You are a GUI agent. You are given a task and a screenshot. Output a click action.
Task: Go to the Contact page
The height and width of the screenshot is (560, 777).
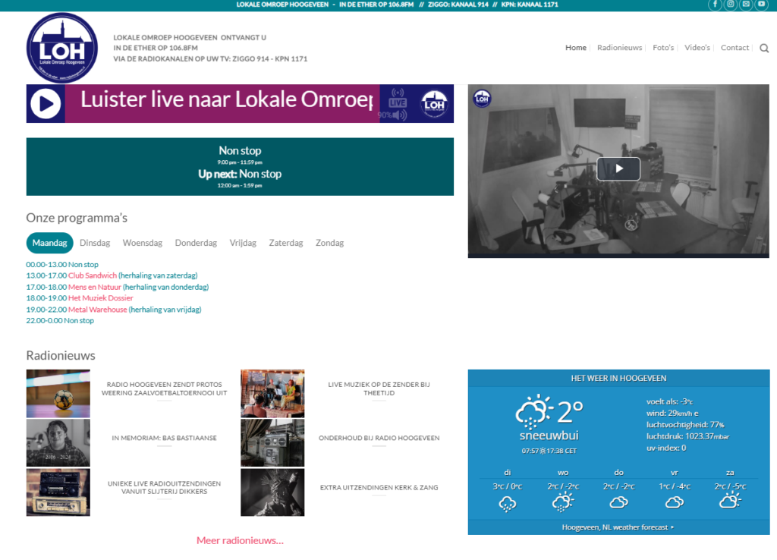(735, 48)
